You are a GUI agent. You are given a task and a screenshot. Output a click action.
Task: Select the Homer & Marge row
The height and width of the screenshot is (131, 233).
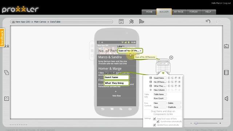click(116, 72)
